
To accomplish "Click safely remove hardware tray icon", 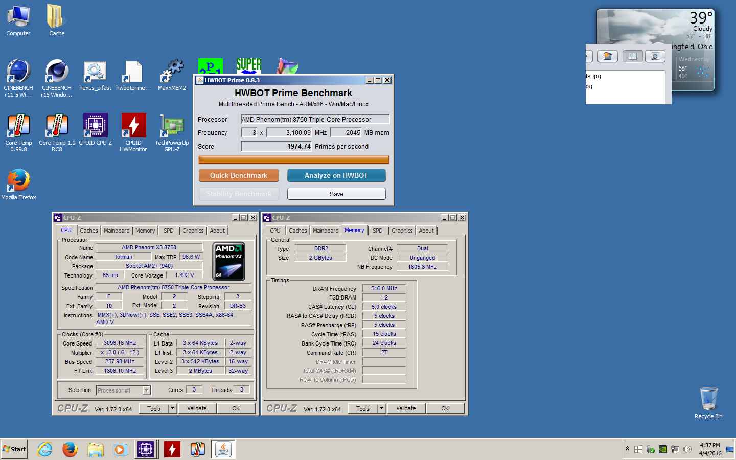I will pos(651,449).
